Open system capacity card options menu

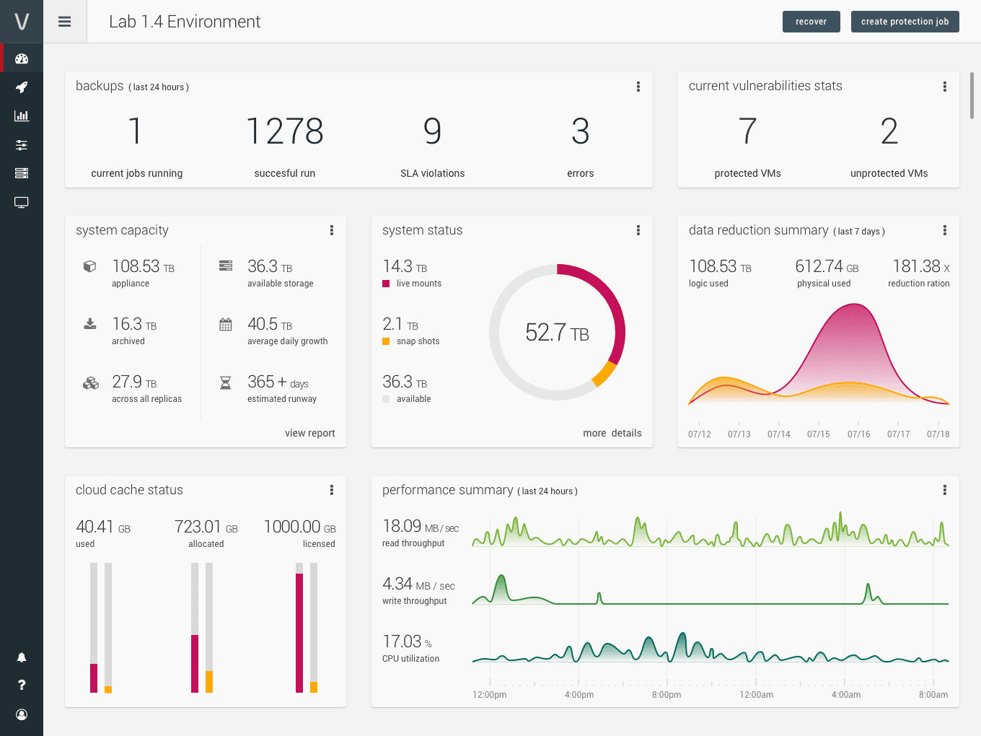coord(332,230)
